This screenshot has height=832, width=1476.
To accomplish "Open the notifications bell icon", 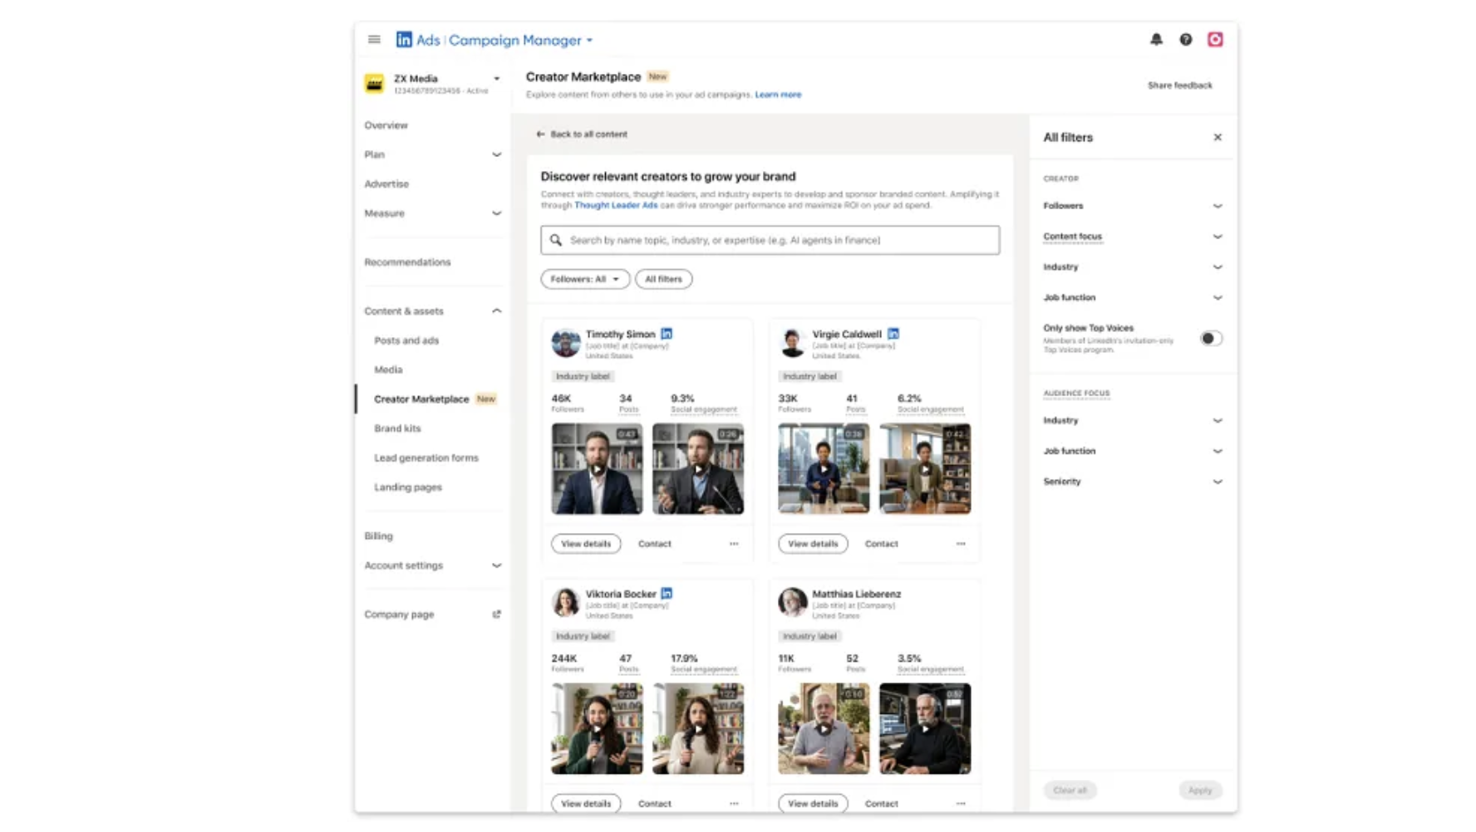I will [x=1156, y=39].
